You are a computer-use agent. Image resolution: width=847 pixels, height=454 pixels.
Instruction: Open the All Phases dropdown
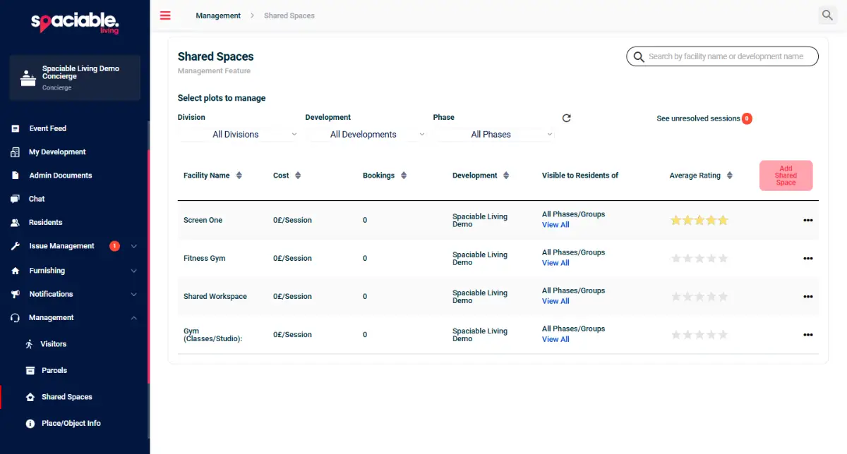(x=494, y=135)
